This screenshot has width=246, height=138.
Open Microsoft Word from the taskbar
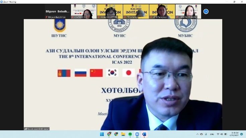click(x=144, y=134)
